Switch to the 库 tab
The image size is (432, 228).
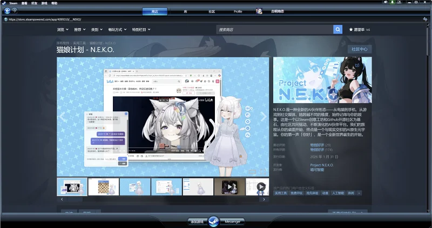click(185, 11)
